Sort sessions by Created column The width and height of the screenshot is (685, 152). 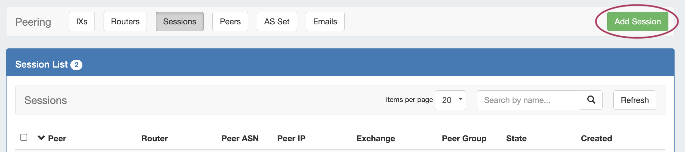click(596, 138)
